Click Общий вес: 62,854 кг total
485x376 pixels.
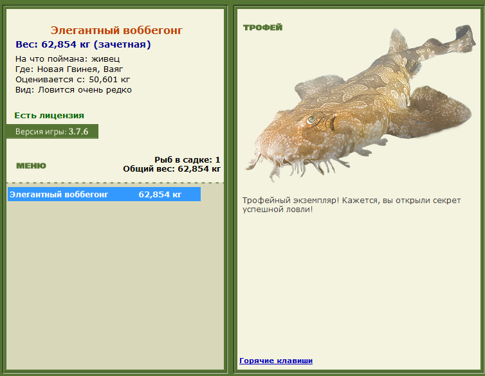[x=172, y=168]
